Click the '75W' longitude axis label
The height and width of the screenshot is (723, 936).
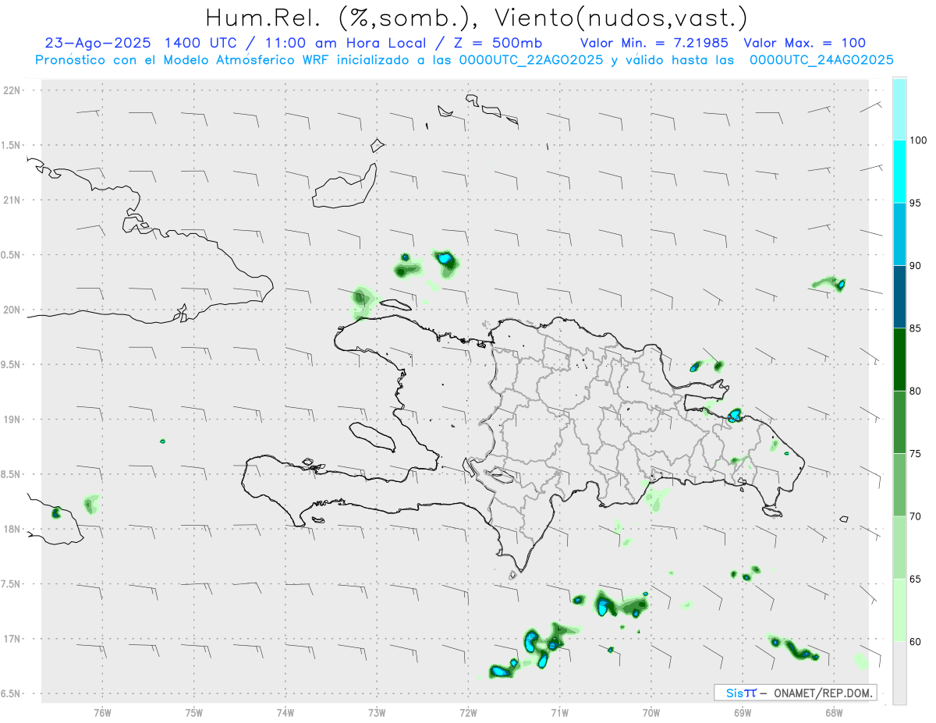194,712
